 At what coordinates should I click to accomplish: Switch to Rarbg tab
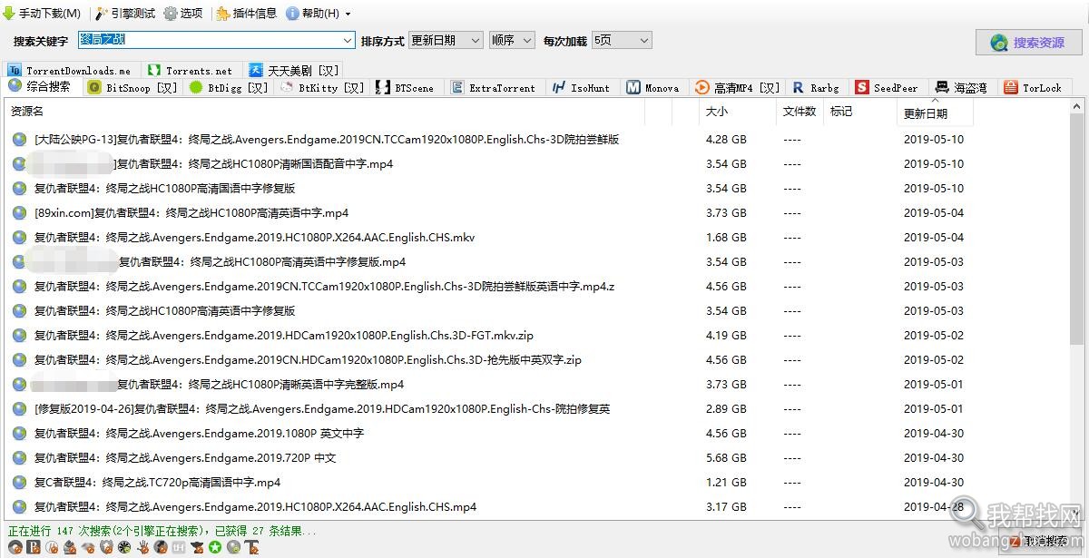tap(817, 88)
